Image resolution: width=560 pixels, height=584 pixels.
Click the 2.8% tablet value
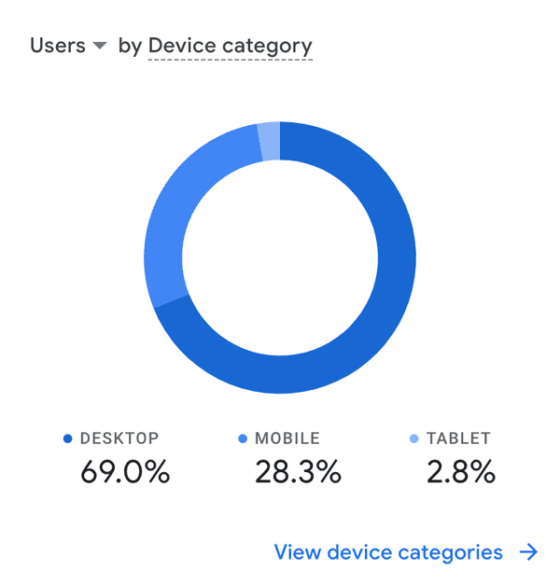pos(461,473)
